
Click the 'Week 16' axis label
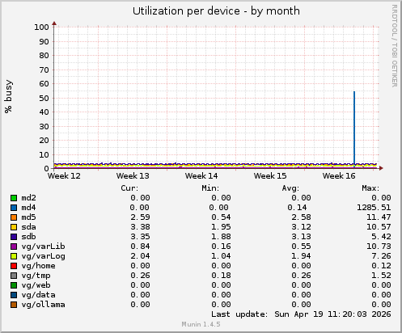[339, 176]
